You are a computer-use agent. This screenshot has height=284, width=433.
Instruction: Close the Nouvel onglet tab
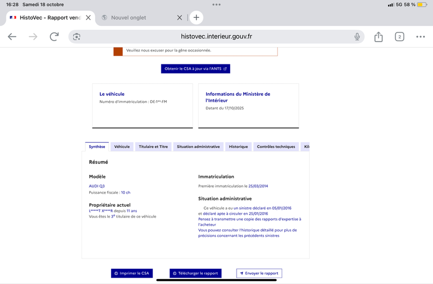click(x=180, y=17)
